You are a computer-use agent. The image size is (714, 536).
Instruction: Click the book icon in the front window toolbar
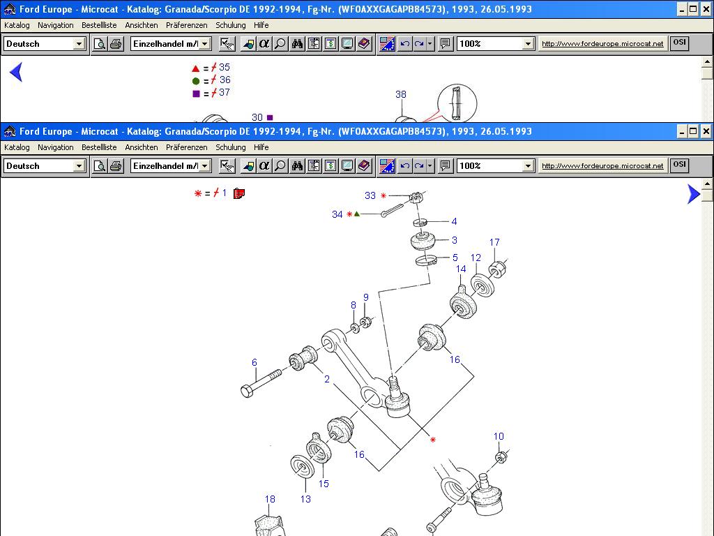(364, 166)
